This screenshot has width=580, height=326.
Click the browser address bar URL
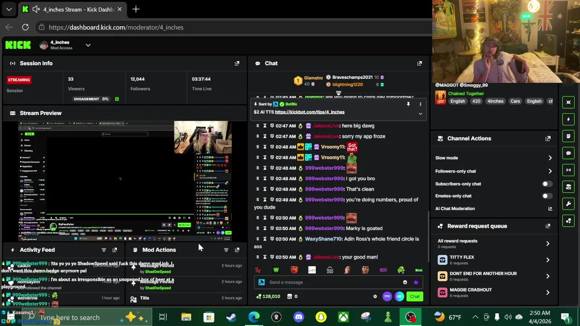pos(116,28)
